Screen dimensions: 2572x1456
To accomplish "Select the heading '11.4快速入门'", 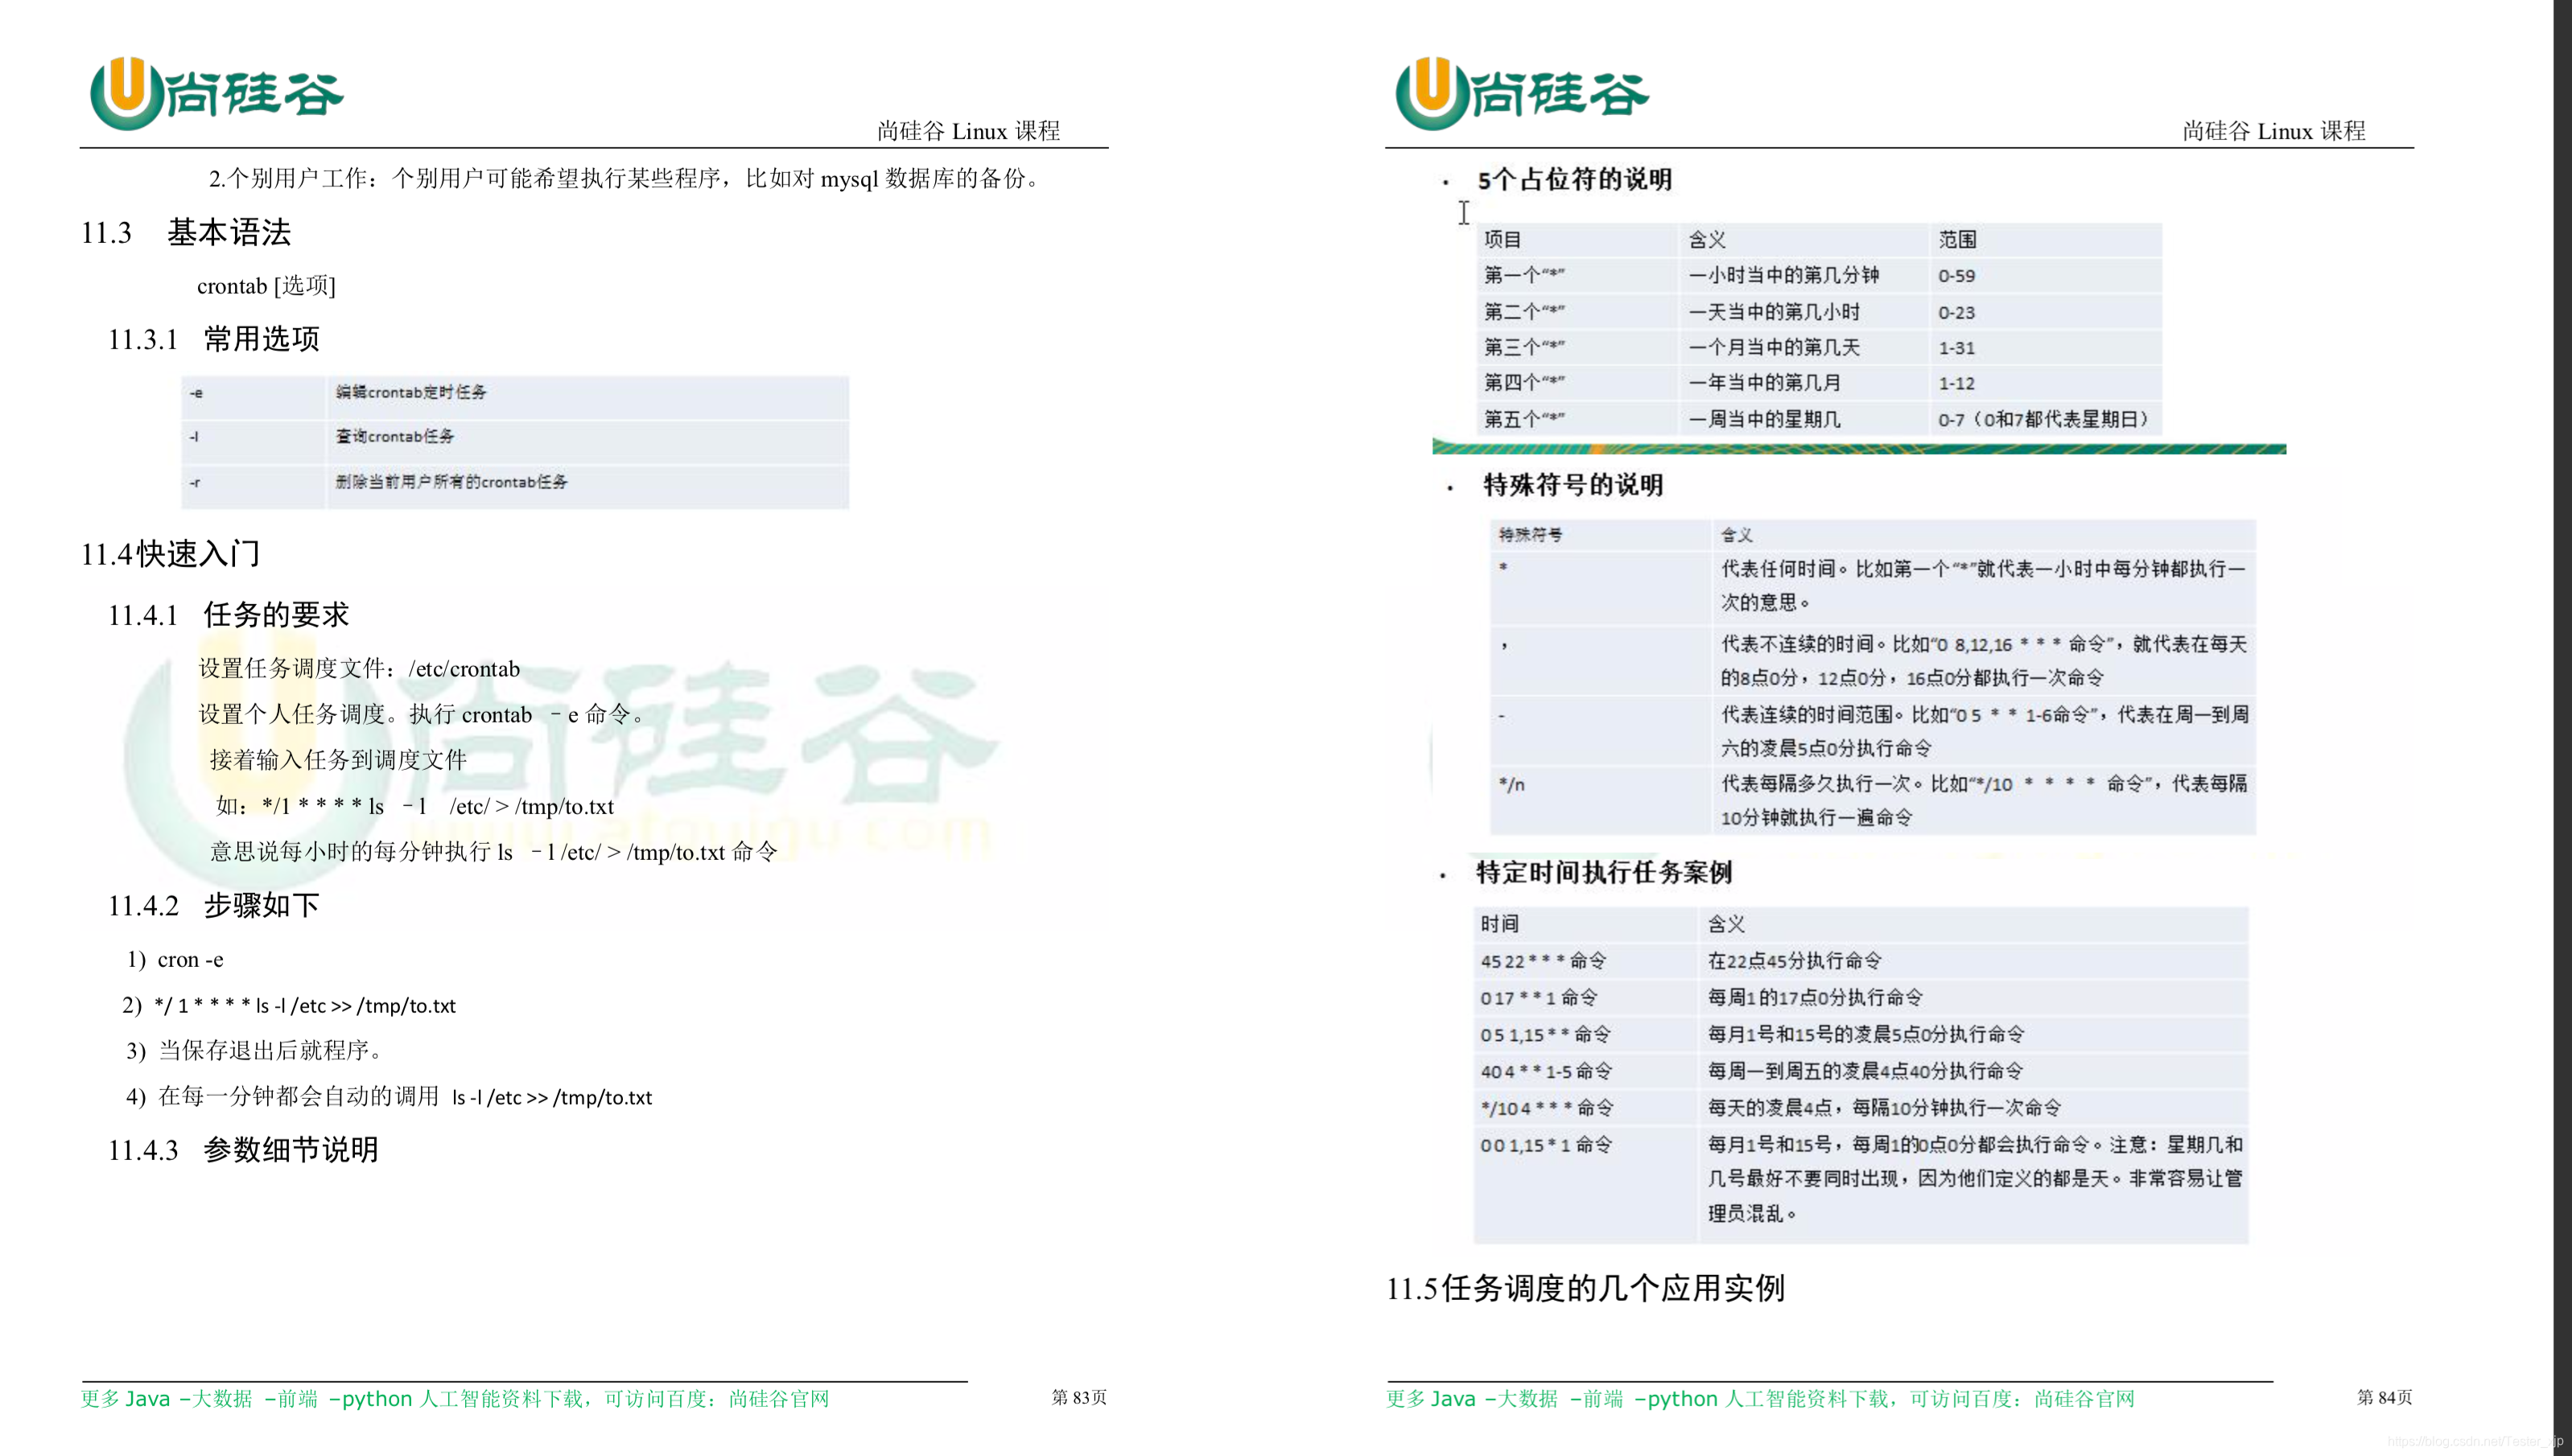I will 170,554.
